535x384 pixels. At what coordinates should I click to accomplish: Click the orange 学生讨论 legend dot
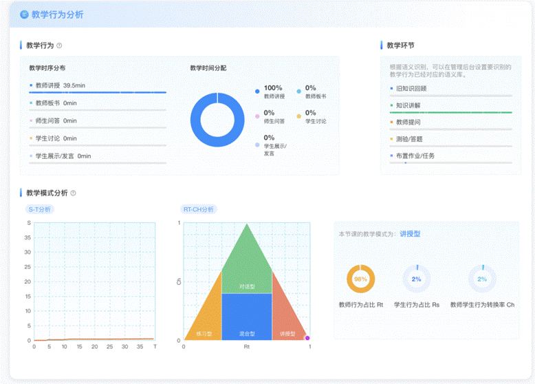tap(299, 116)
